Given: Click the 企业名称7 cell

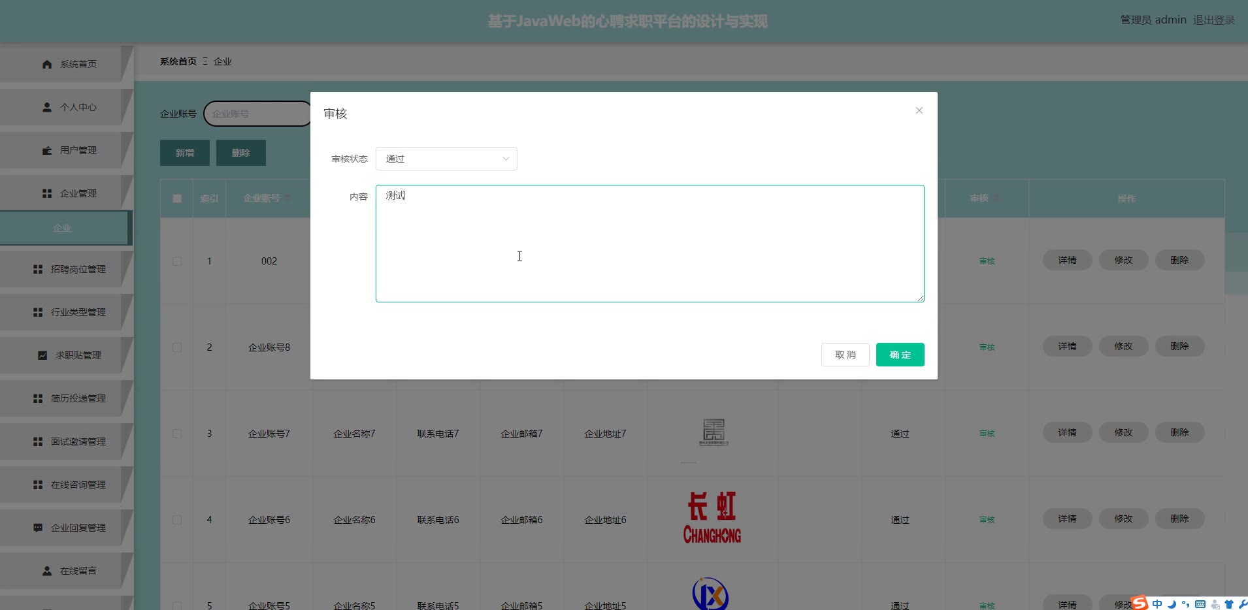Looking at the screenshot, I should [355, 434].
